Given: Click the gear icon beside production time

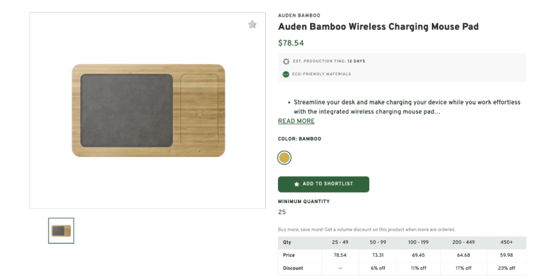Looking at the screenshot, I should pos(286,62).
